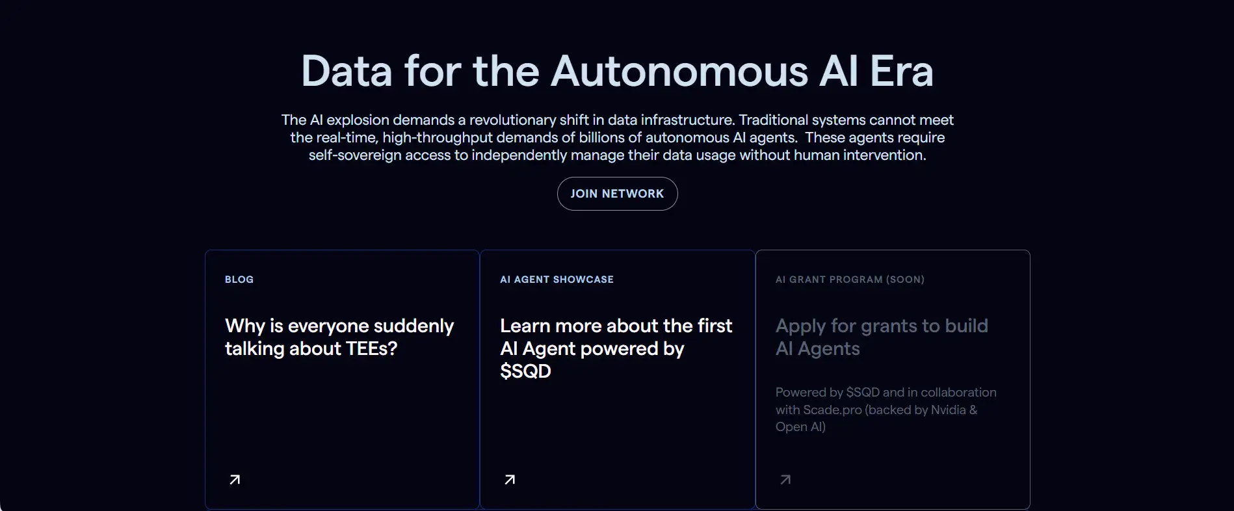This screenshot has width=1234, height=511.
Task: Click the AI Agent Showcase arrow icon
Action: pyautogui.click(x=510, y=480)
